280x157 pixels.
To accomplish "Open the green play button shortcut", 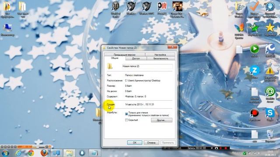I will click(255, 51).
